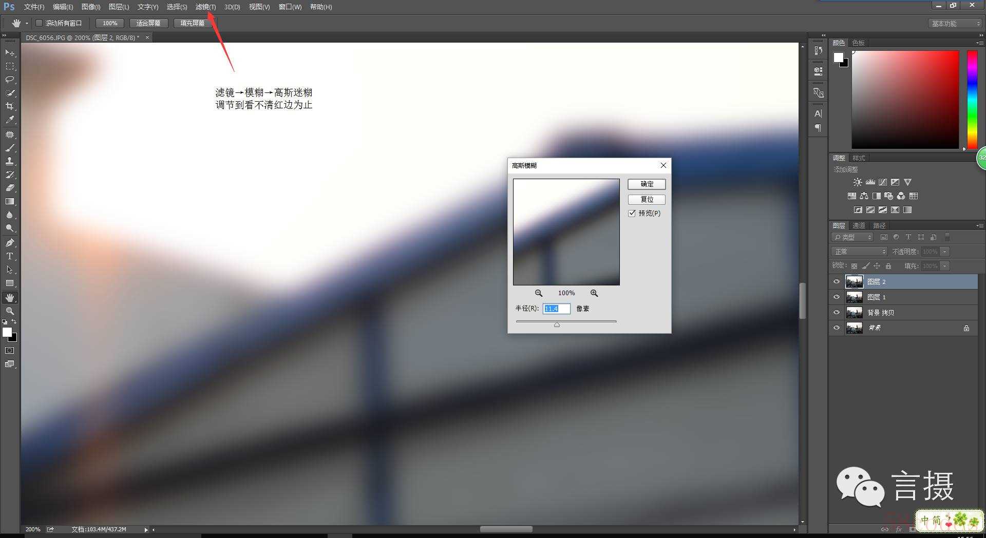Toggle the Preview checkbox in Gaussian Blur
This screenshot has height=538, width=986.
point(632,213)
